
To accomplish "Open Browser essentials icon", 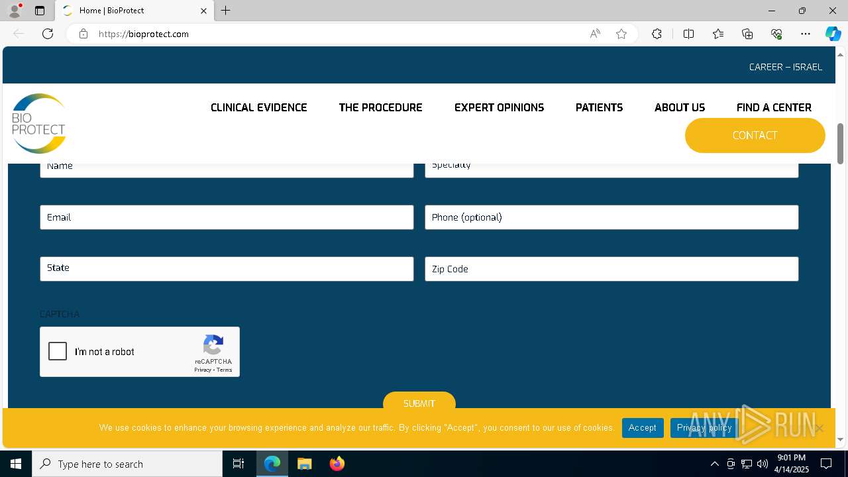I will pos(776,34).
